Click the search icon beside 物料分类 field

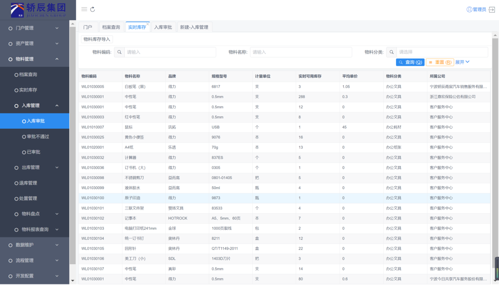click(391, 52)
